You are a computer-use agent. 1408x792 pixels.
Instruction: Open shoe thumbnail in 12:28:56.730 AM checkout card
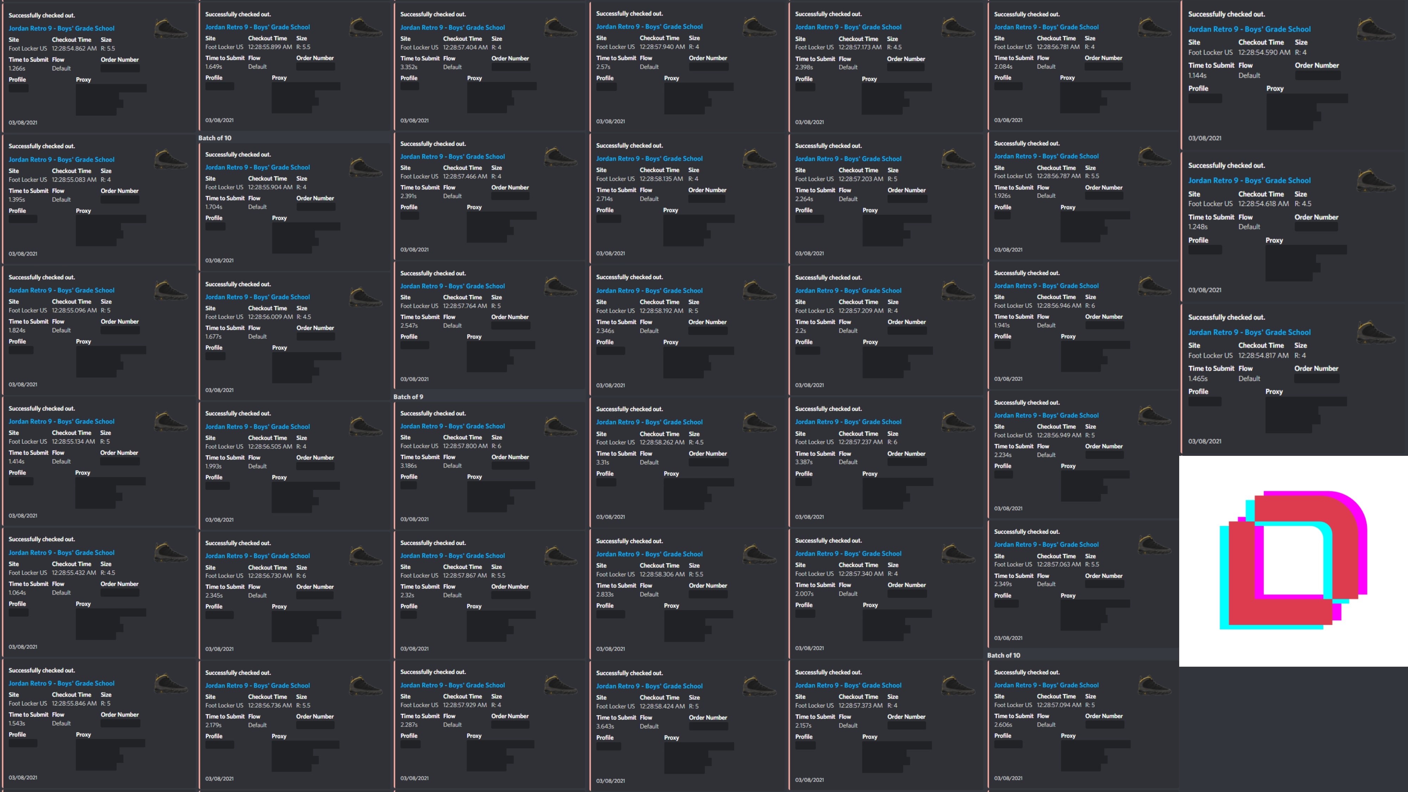(366, 556)
